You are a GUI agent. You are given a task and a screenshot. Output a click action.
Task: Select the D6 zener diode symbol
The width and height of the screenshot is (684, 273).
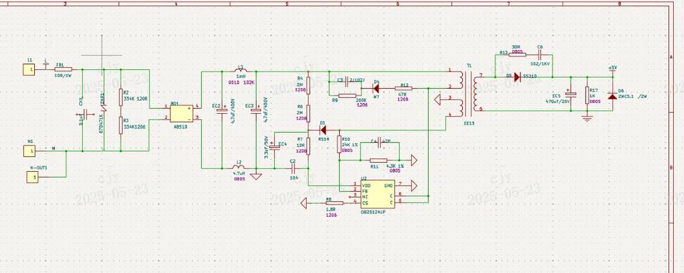[x=613, y=96]
